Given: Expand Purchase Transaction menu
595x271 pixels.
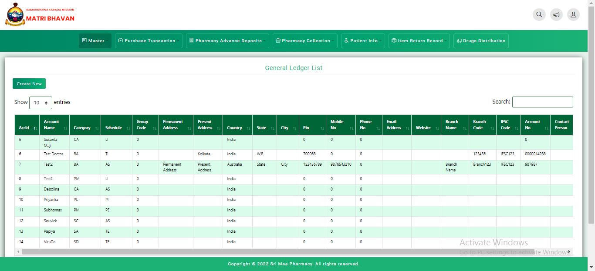Looking at the screenshot, I should [x=149, y=41].
